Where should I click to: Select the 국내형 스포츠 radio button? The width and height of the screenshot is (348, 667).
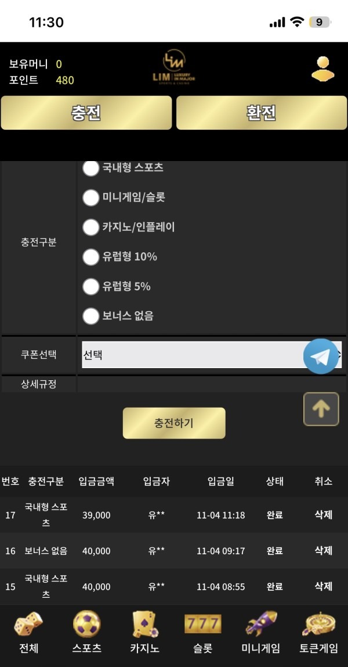click(91, 168)
